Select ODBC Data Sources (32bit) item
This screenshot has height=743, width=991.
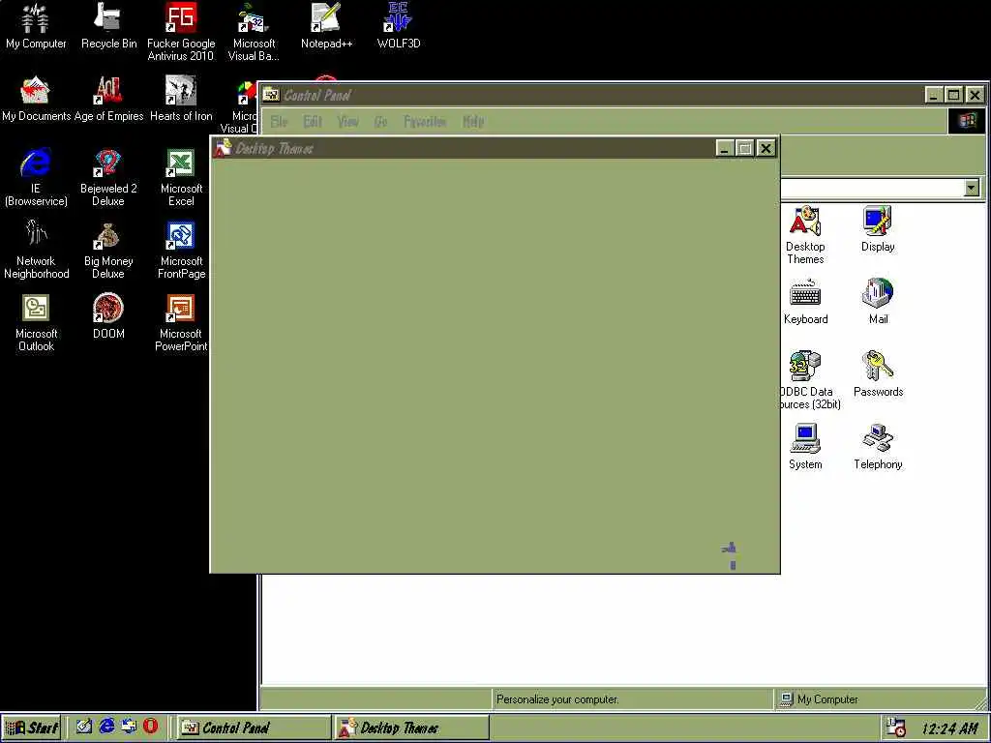(x=811, y=380)
